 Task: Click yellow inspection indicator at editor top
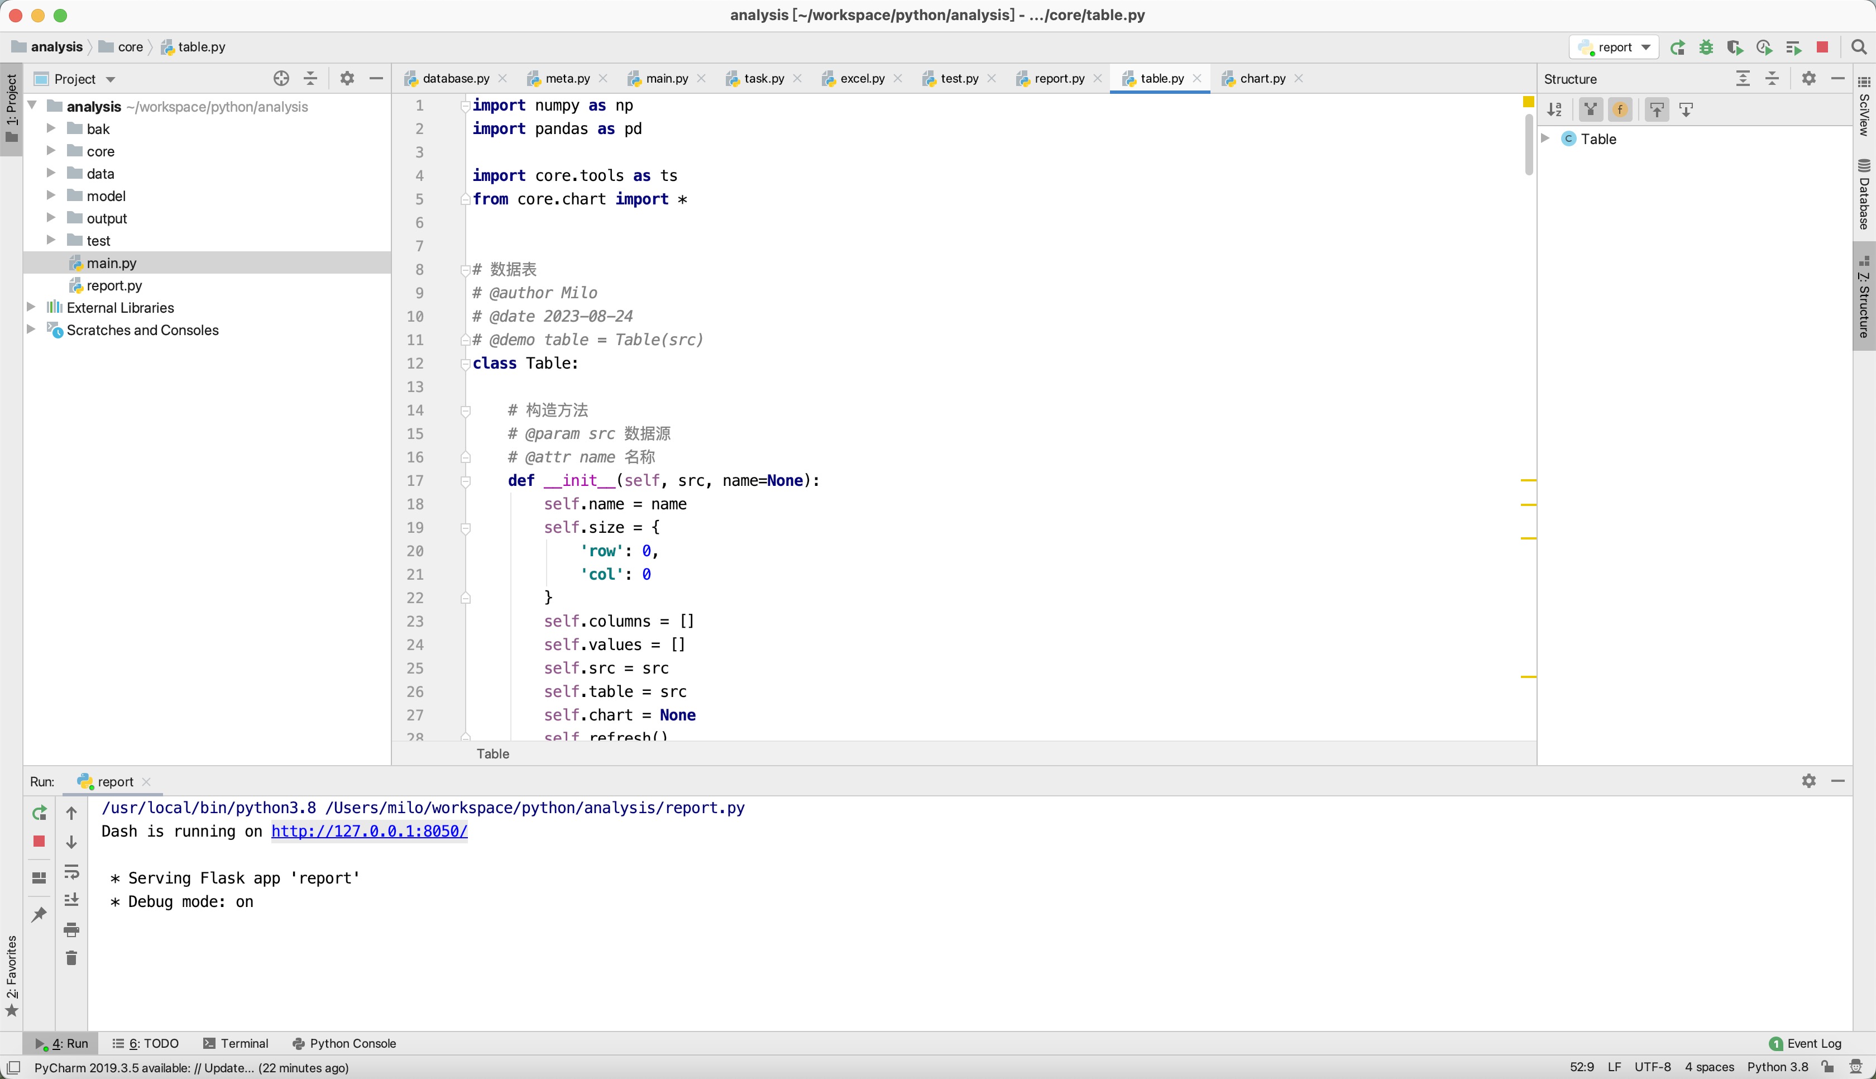point(1528,102)
